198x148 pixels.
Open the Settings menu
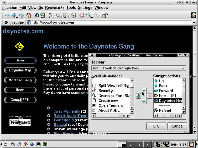click(x=85, y=7)
